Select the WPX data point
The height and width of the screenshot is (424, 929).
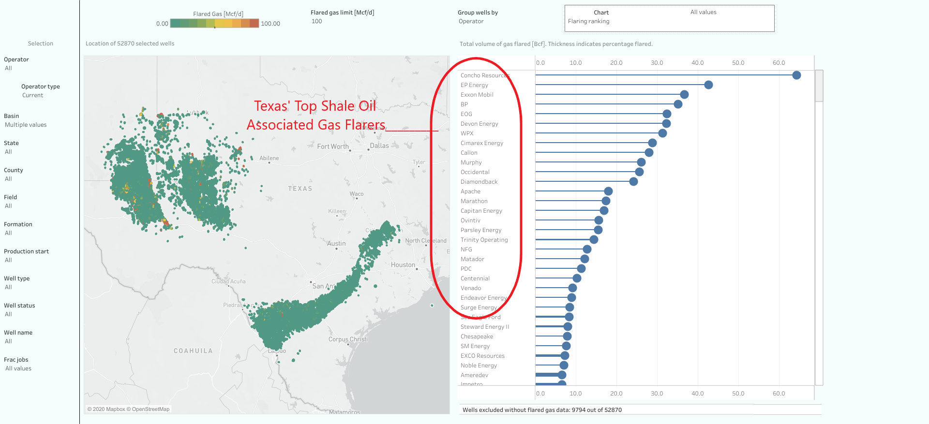[x=662, y=133]
